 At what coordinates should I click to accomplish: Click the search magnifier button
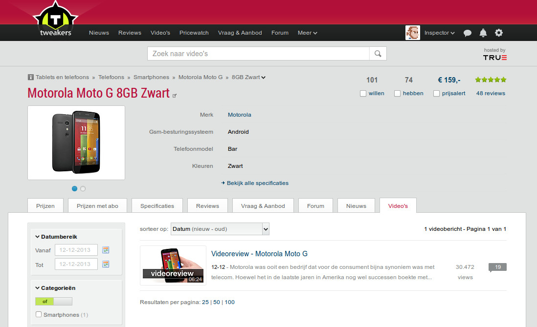pyautogui.click(x=378, y=54)
